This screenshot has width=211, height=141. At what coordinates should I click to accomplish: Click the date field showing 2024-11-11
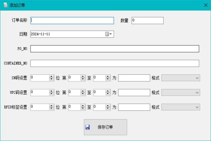[x=72, y=34]
